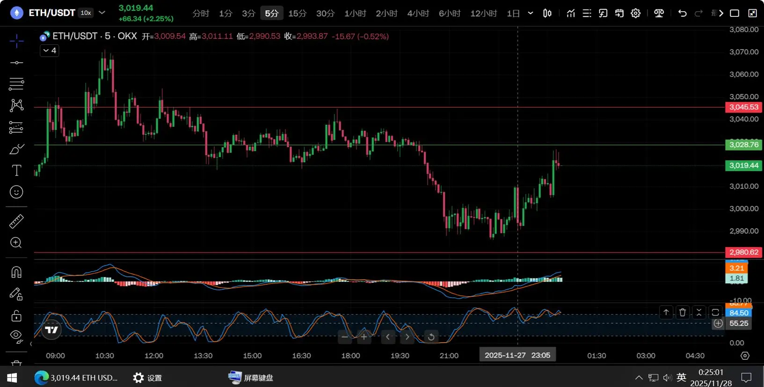Click the 3,045.53 red price label
The height and width of the screenshot is (387, 764).
click(744, 107)
